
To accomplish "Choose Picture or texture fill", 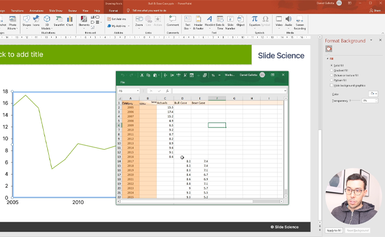I will point(332,75).
